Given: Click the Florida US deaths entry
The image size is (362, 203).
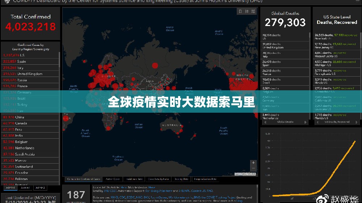Looking at the screenshot, I should (337, 116).
